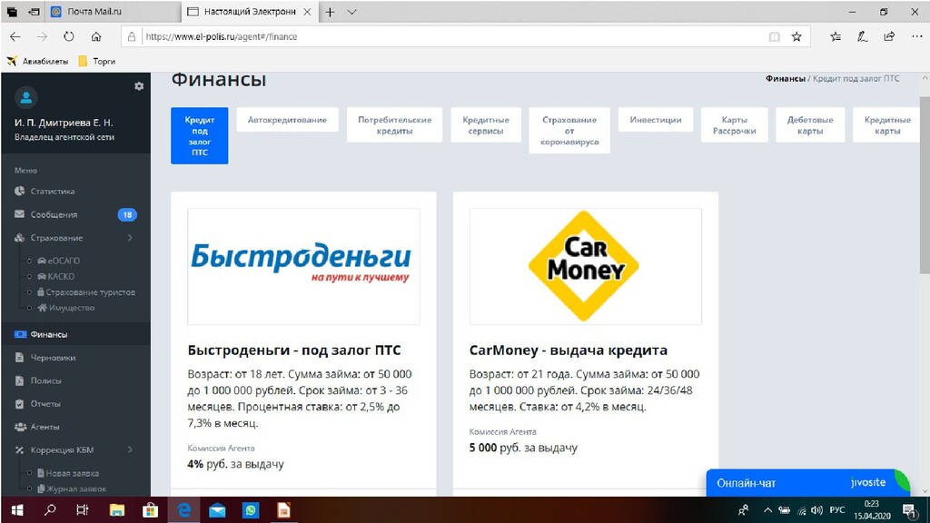
Task: Add page to favorites with star icon
Action: point(796,36)
